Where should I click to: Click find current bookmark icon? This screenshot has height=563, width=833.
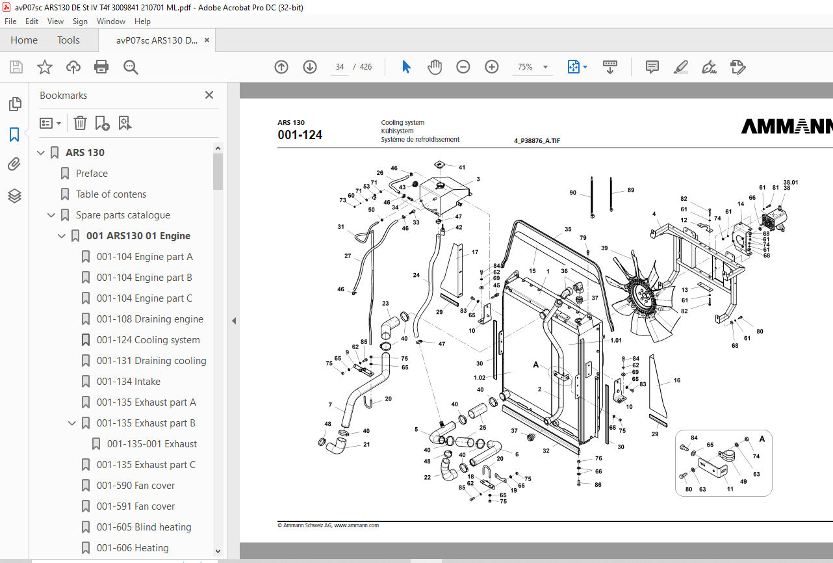tap(125, 123)
